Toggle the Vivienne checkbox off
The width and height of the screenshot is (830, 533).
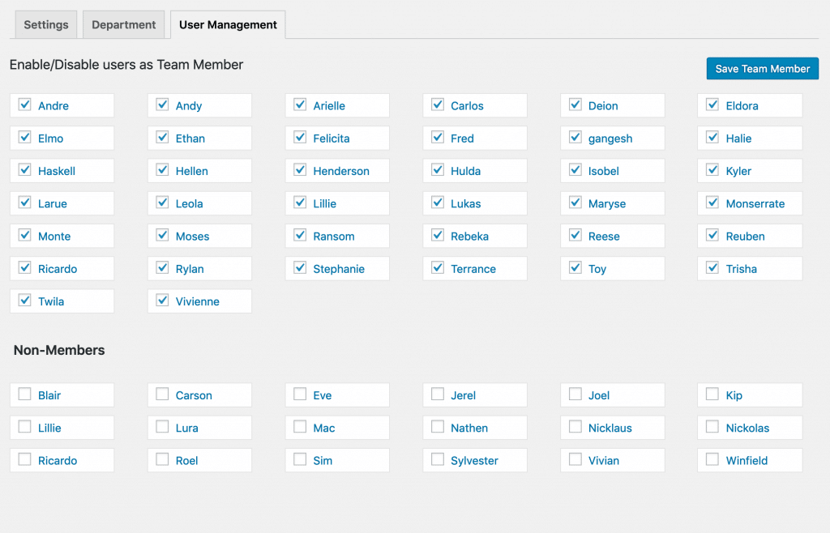162,301
